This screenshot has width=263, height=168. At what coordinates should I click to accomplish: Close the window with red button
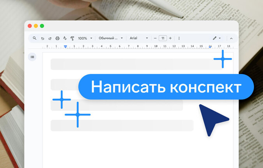(30, 26)
